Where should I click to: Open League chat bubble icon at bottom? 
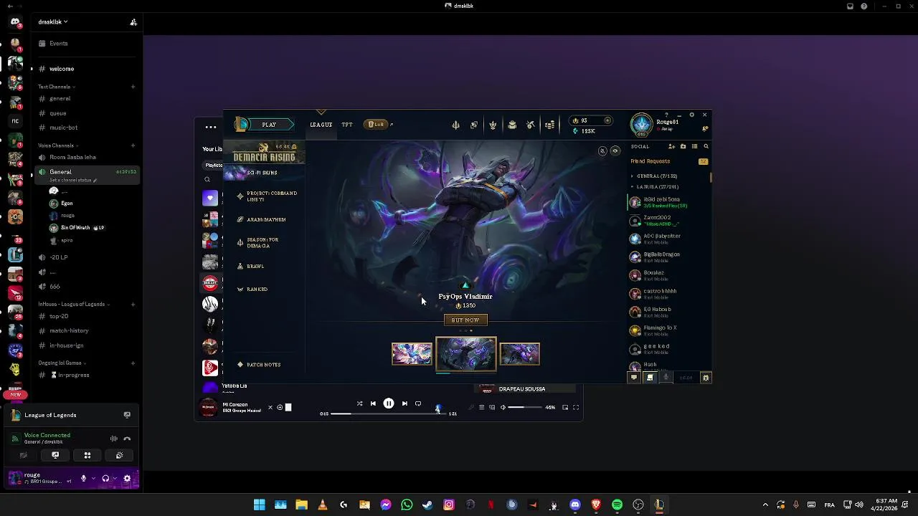[x=633, y=378]
